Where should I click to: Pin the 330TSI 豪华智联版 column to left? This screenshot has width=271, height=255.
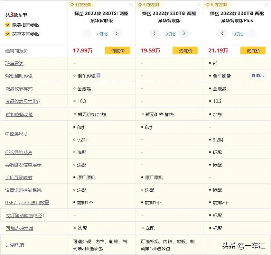click(x=148, y=5)
